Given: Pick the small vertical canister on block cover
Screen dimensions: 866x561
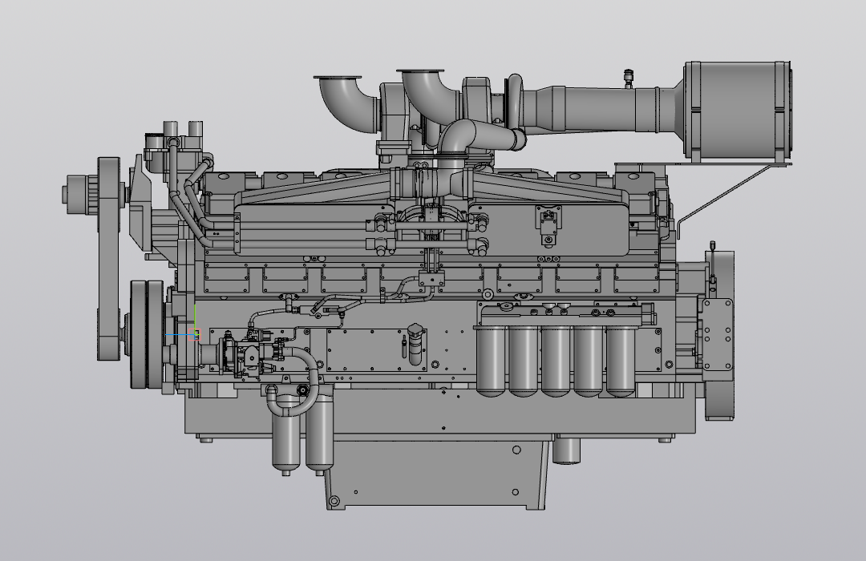Looking at the screenshot, I should 415,345.
